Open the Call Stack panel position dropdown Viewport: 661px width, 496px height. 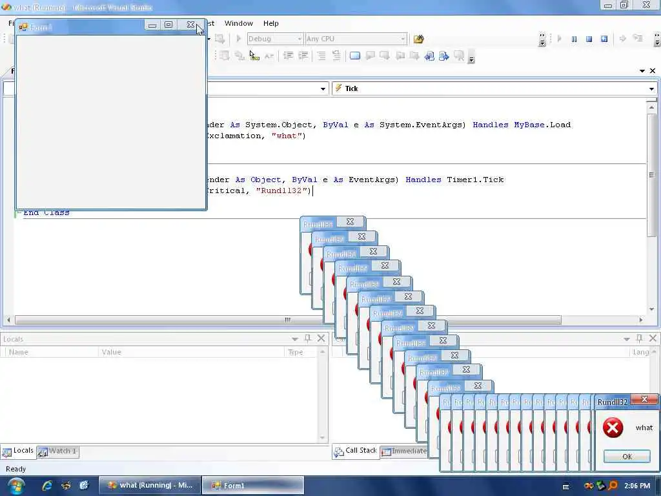[x=626, y=338]
